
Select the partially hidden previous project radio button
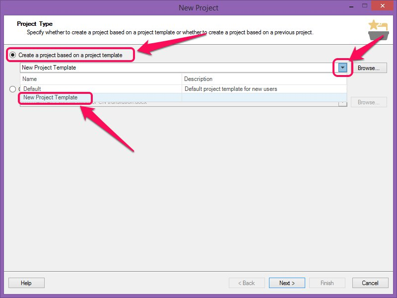13,89
